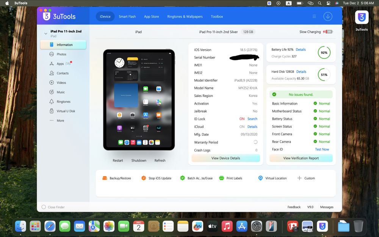Open the Apple menu
This screenshot has width=379, height=237.
(7, 3)
